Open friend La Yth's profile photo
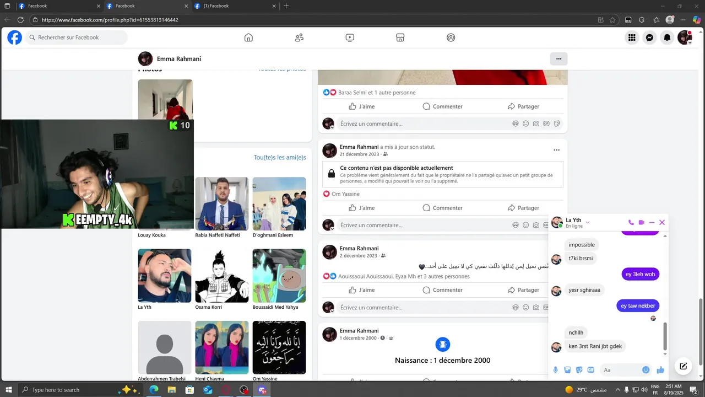 (x=165, y=276)
